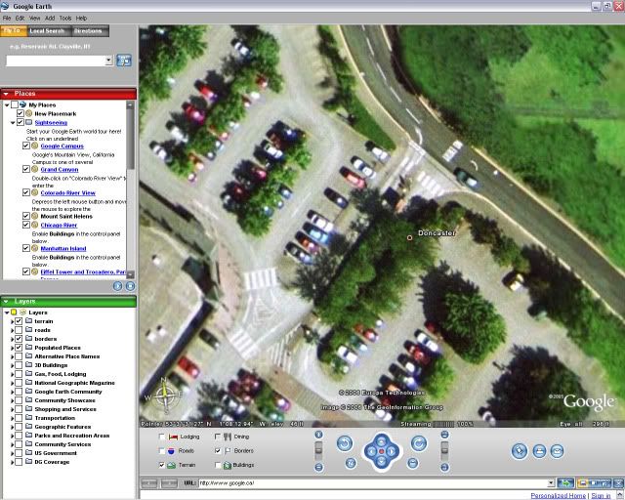This screenshot has height=500, width=625.
Task: Click the Sign in link
Action: pos(601,496)
